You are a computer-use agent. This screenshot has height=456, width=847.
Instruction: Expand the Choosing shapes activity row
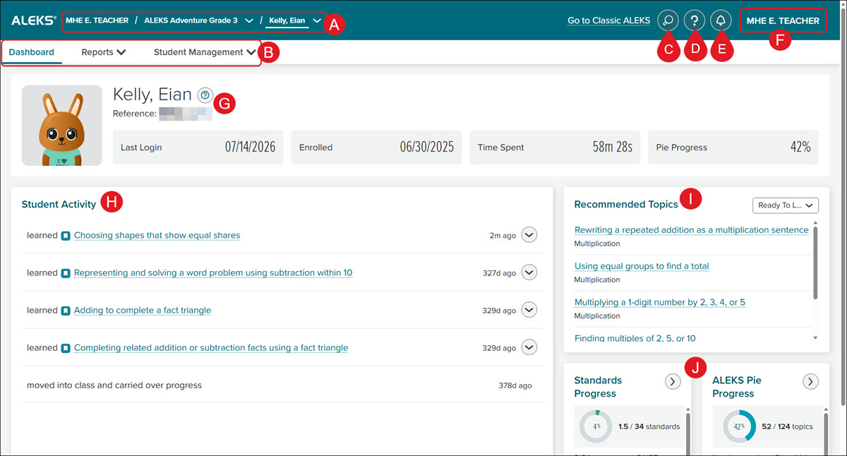tap(529, 235)
